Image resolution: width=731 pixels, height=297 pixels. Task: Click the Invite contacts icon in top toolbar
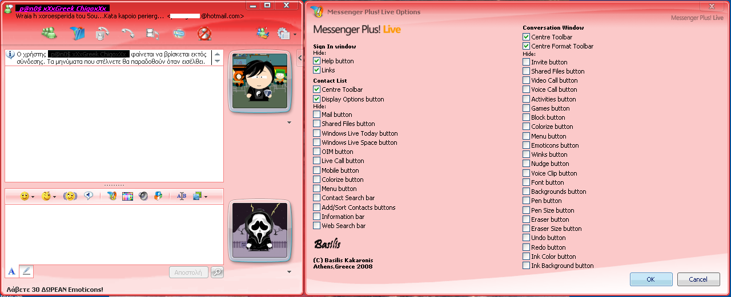[x=49, y=34]
